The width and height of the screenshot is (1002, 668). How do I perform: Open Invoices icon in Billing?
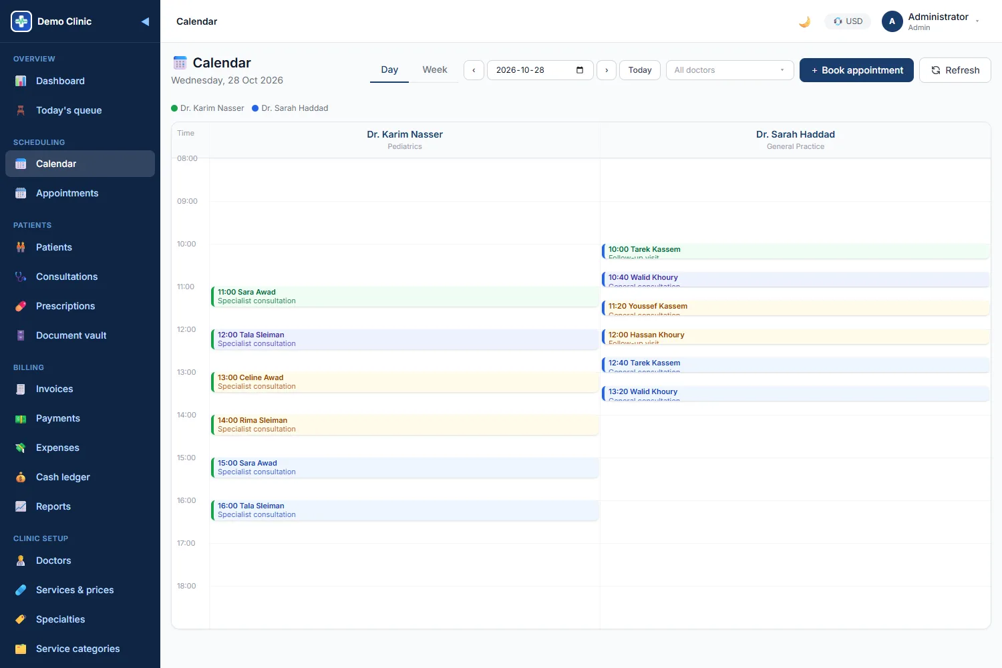(x=21, y=389)
